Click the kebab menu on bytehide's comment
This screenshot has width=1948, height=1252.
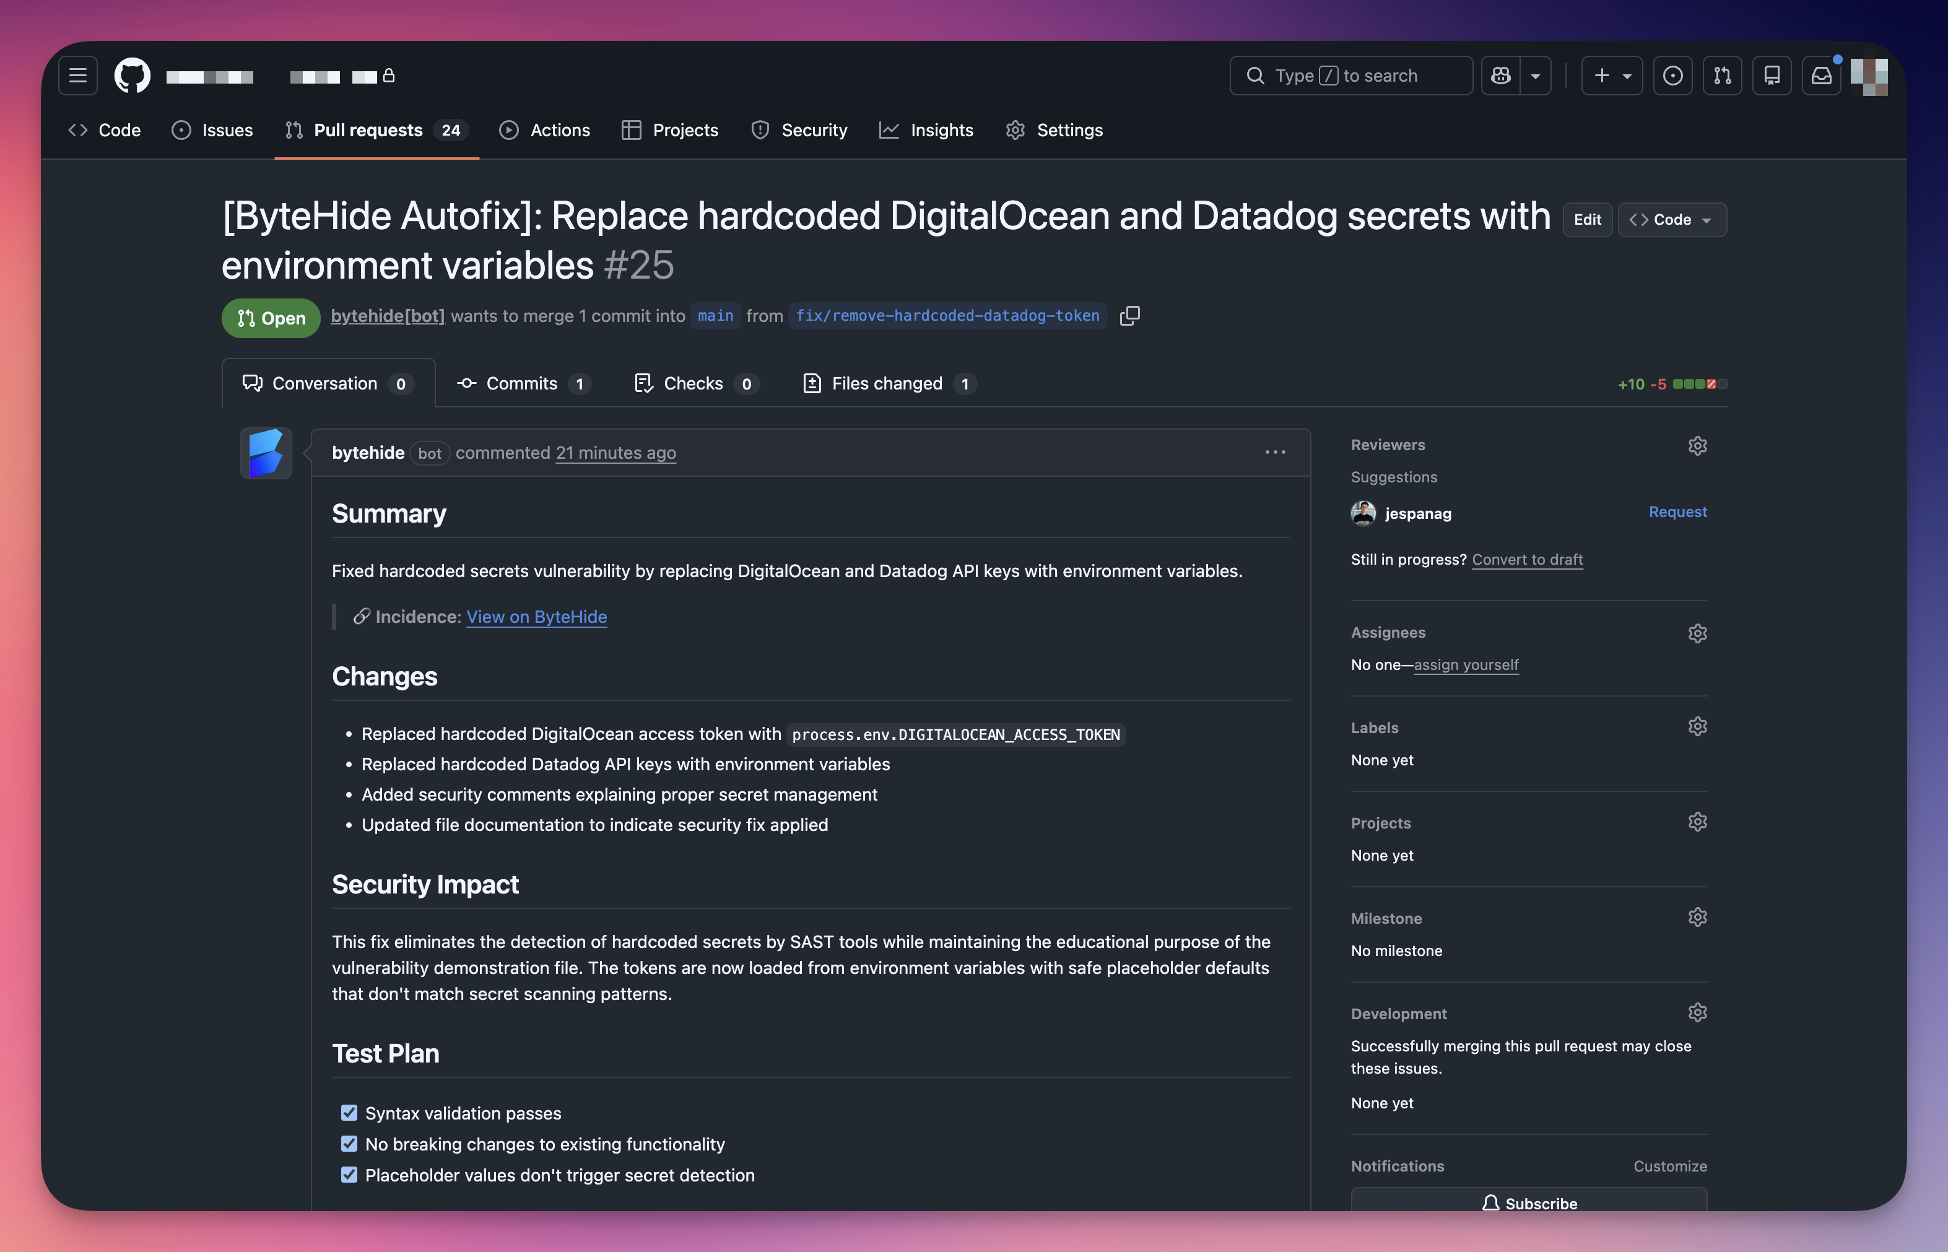(x=1275, y=453)
